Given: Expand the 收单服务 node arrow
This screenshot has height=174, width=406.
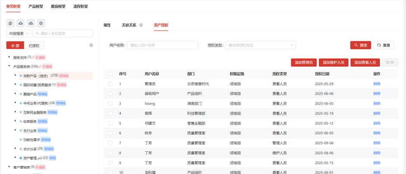Looking at the screenshot, I should (15, 121).
